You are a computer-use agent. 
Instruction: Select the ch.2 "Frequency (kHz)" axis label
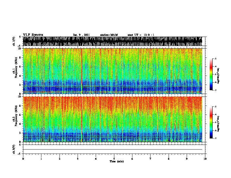(x=16, y=116)
